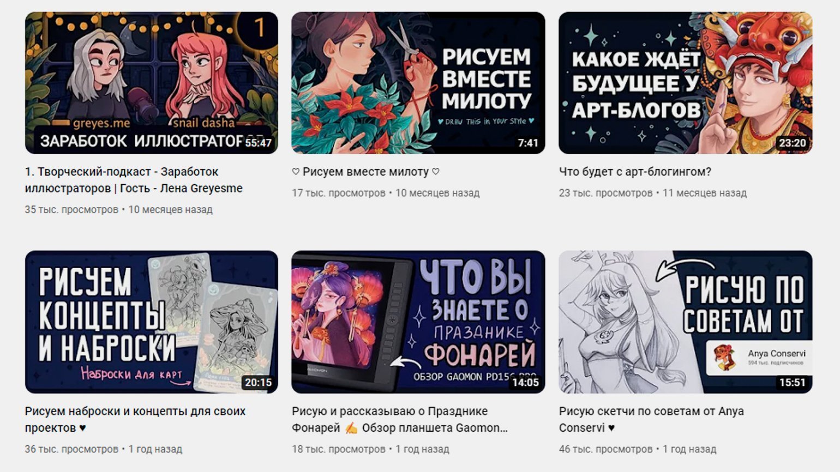Open the illustrator earnings podcast thumbnail
The width and height of the screenshot is (840, 472).
click(151, 83)
